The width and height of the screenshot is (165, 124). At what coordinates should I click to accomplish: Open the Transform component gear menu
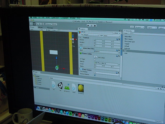pyautogui.click(x=119, y=39)
